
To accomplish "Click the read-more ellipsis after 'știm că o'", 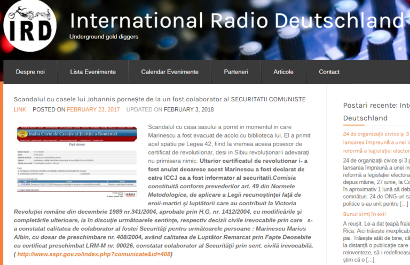I will (x=370, y=260).
